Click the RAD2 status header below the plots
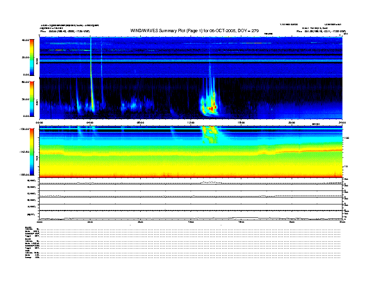Screen dimensions: 369x285 coord(28,227)
